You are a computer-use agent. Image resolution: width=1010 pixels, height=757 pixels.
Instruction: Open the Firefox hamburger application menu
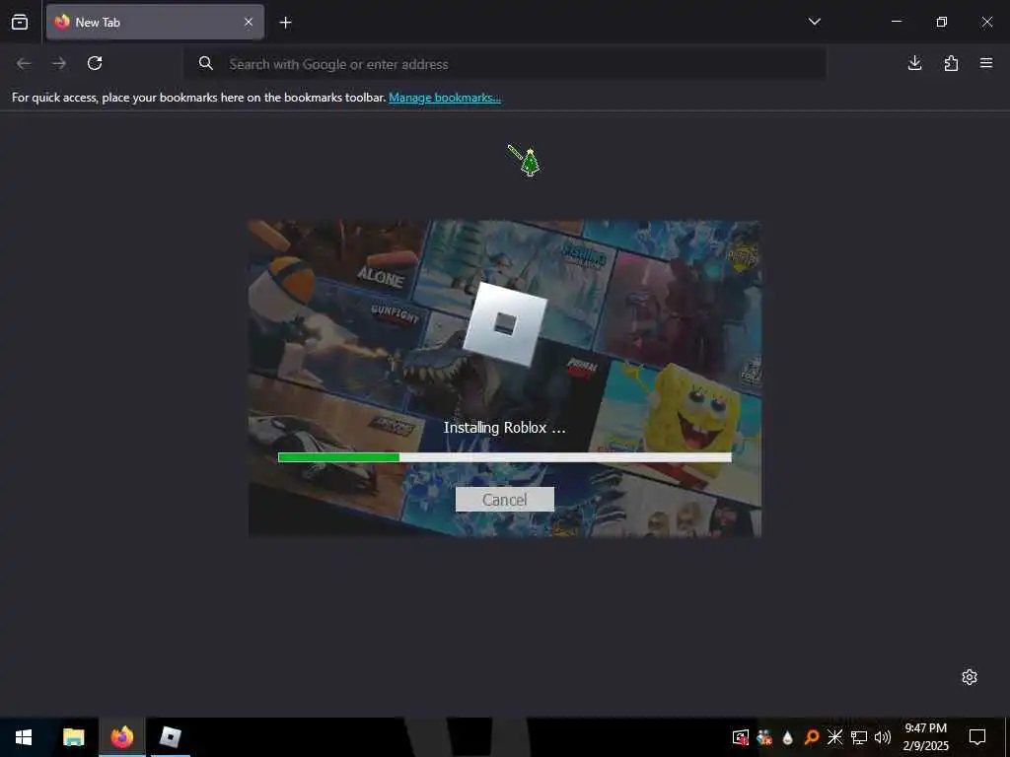pos(986,63)
